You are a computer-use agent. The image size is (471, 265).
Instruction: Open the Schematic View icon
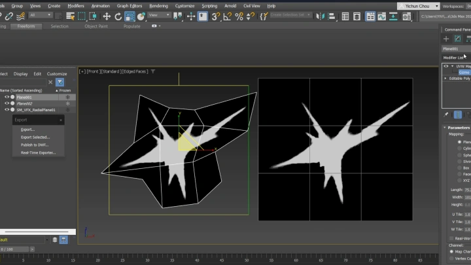(393, 16)
